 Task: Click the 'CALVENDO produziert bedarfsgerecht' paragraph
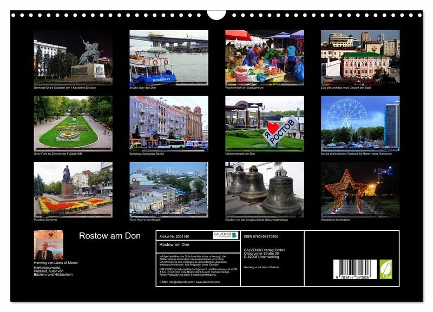[198, 272]
